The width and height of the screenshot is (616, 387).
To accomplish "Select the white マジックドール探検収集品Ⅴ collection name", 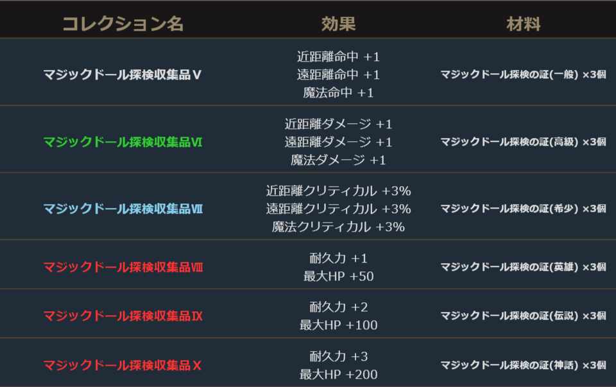I will coord(123,74).
